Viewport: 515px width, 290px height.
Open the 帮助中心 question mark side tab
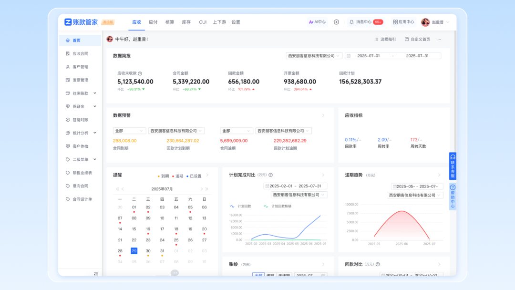coord(453,197)
